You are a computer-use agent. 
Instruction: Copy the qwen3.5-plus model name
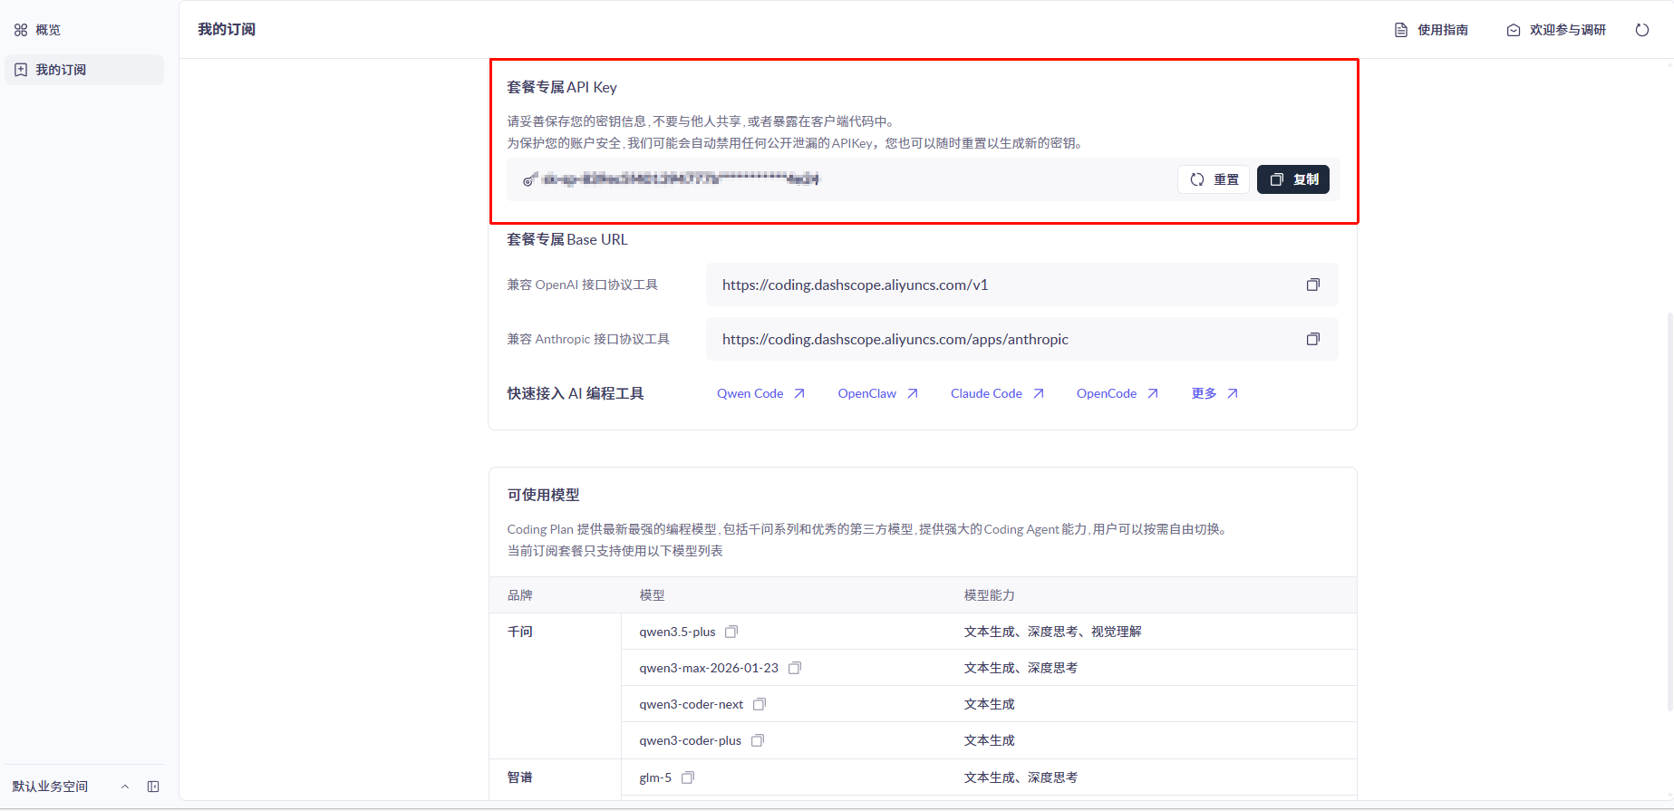point(731,632)
